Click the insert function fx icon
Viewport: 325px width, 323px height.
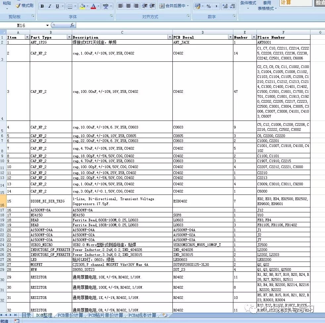pos(72,25)
